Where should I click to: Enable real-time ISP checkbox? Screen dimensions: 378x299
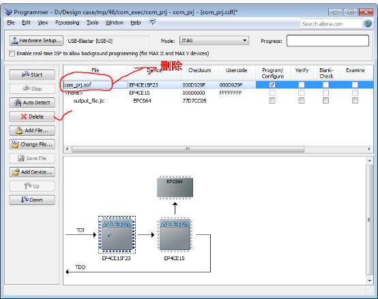coord(12,53)
